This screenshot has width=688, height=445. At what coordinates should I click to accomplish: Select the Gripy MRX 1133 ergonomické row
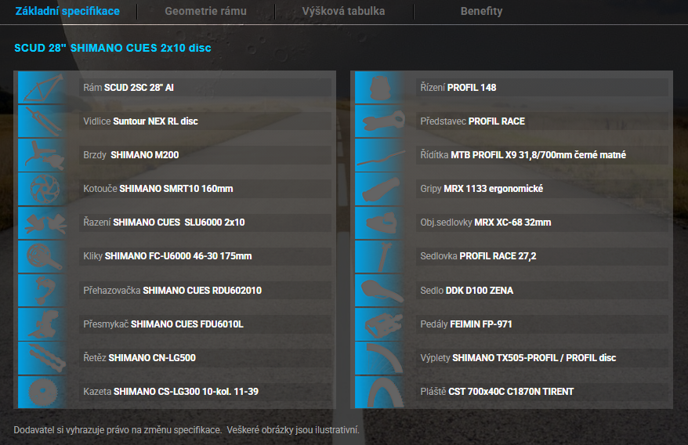542,189
